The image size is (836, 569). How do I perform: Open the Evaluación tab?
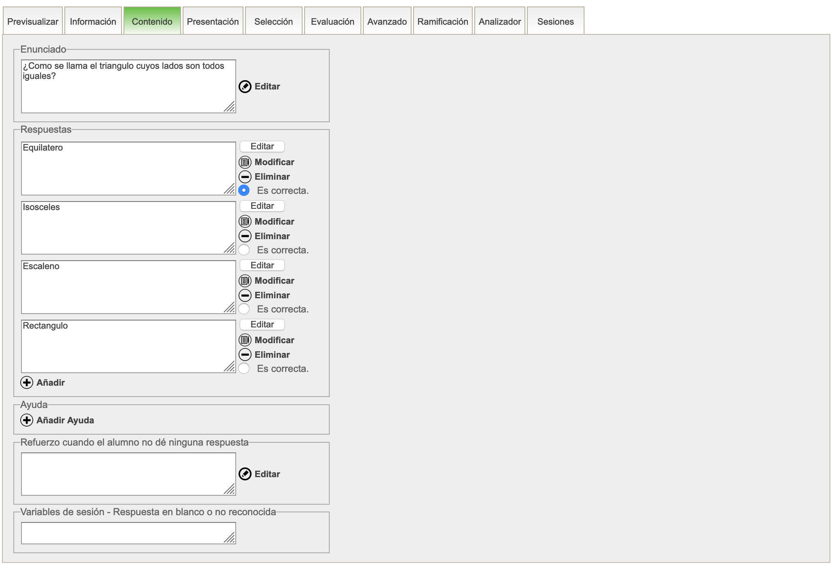(x=332, y=21)
